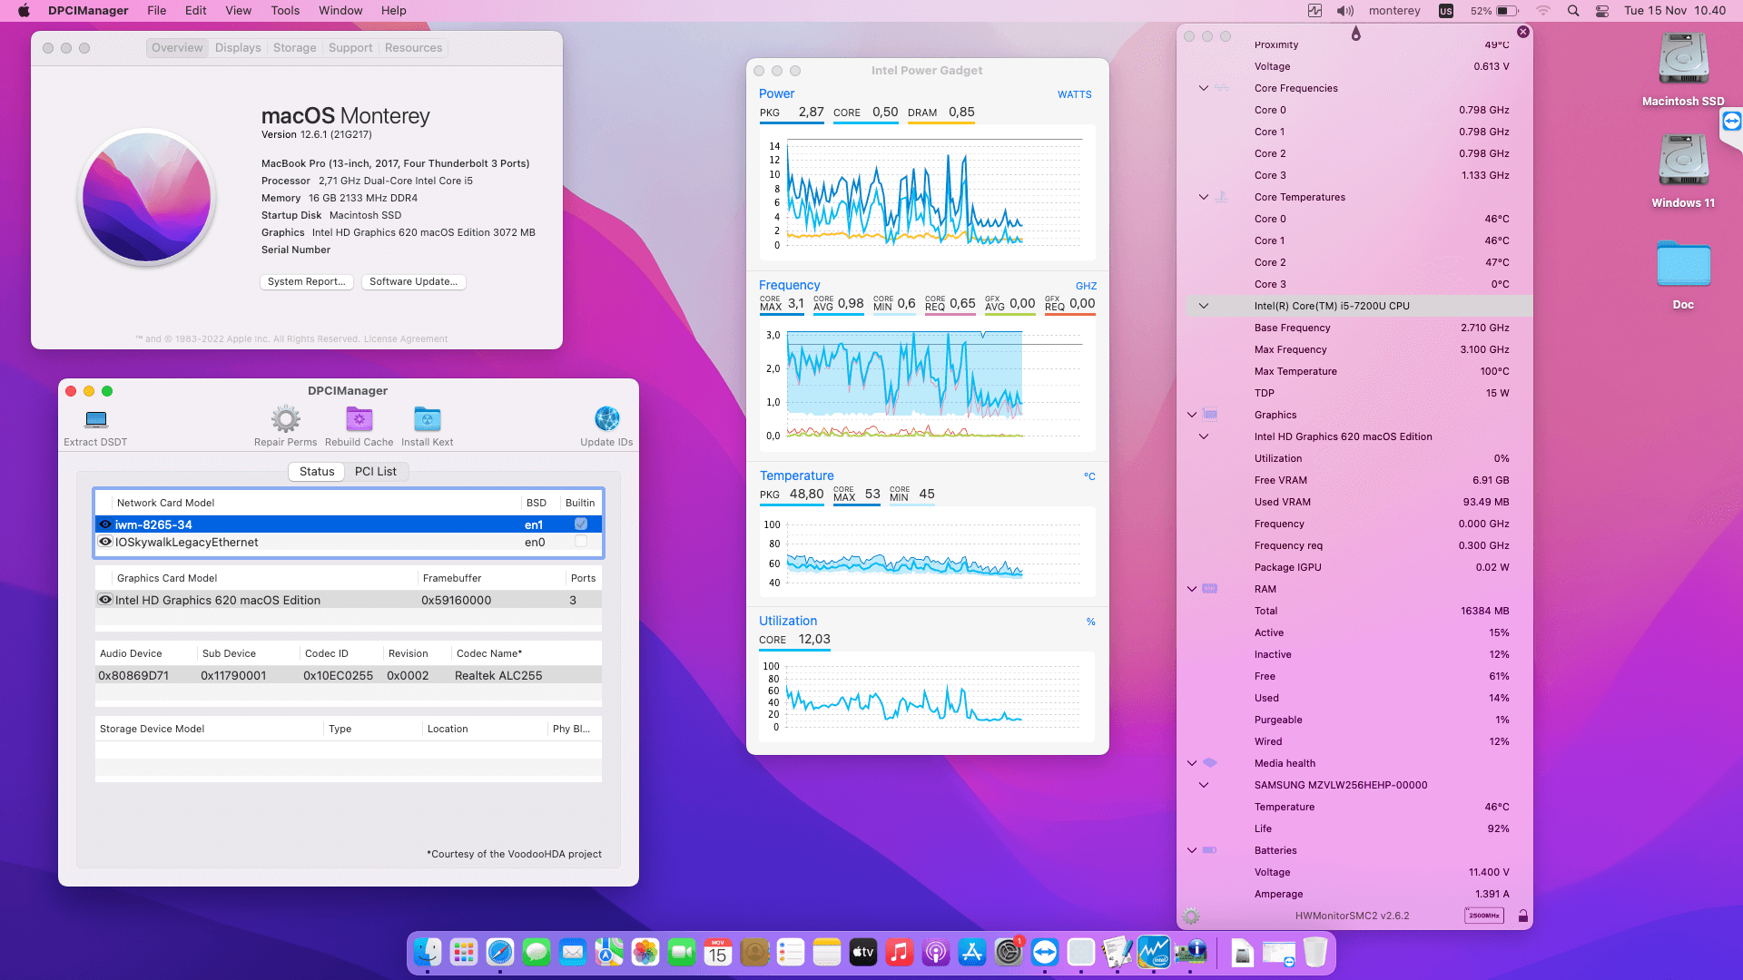The image size is (1743, 980).
Task: Open System Preferences from the Dock
Action: 1009,952
